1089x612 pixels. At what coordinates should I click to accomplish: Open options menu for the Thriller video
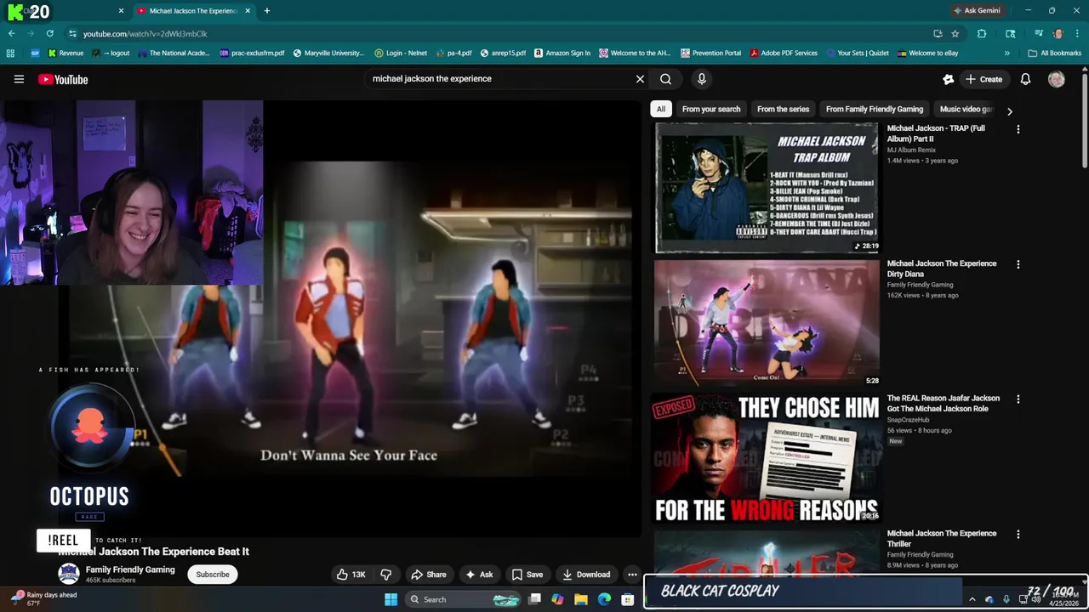click(x=1018, y=534)
